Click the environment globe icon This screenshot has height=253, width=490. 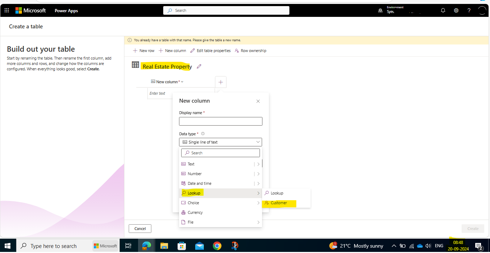pos(380,11)
